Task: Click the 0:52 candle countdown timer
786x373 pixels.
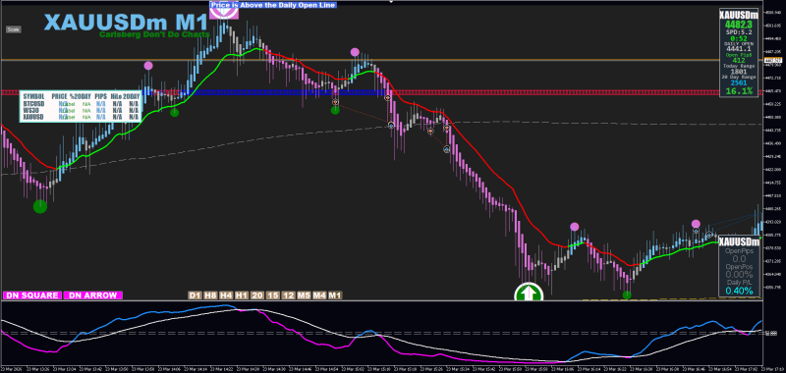Action: pos(738,38)
